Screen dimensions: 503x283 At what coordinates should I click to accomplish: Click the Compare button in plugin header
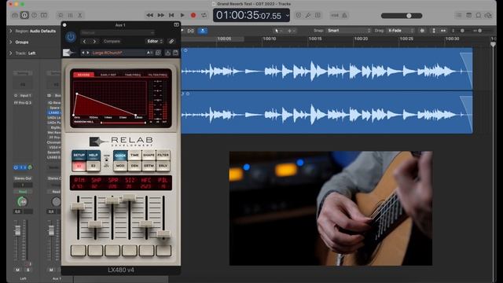[112, 42]
